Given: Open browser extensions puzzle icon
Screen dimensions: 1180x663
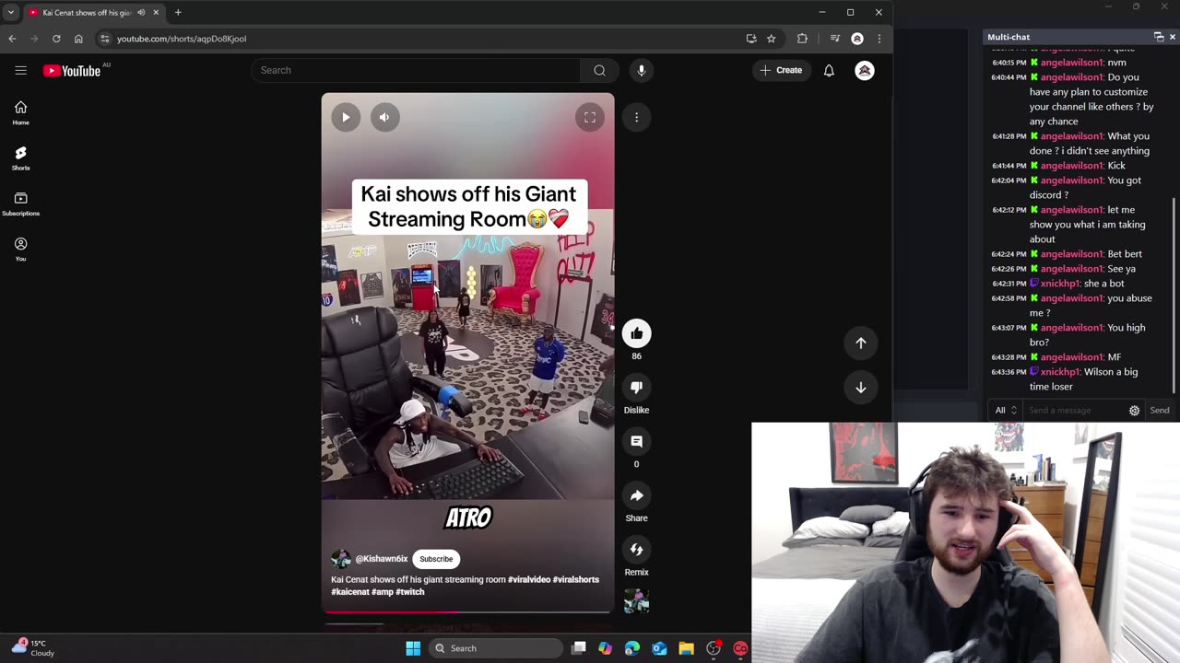Looking at the screenshot, I should point(802,39).
